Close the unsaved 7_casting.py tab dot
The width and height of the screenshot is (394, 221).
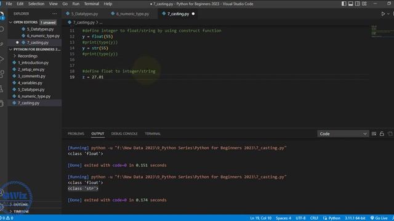pos(193,14)
